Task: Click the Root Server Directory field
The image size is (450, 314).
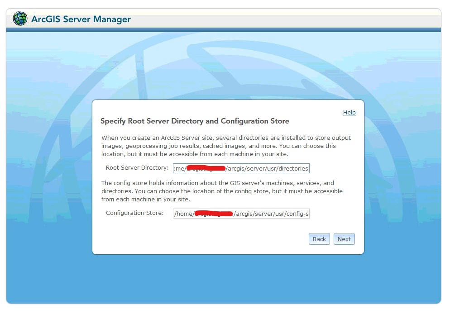Action: pos(241,168)
